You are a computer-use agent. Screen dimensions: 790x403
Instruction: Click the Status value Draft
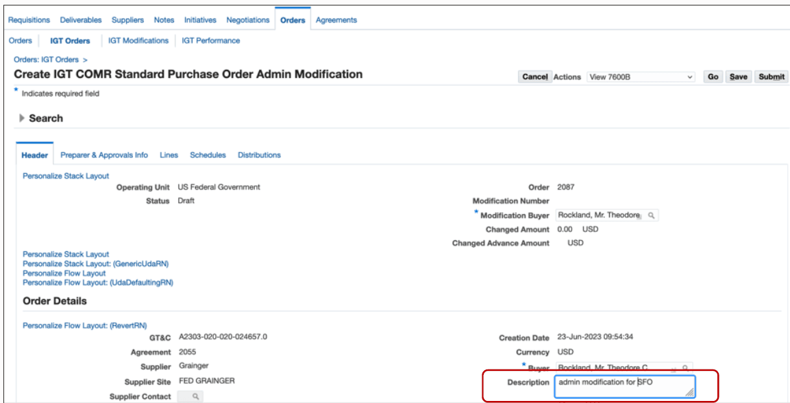[186, 200]
